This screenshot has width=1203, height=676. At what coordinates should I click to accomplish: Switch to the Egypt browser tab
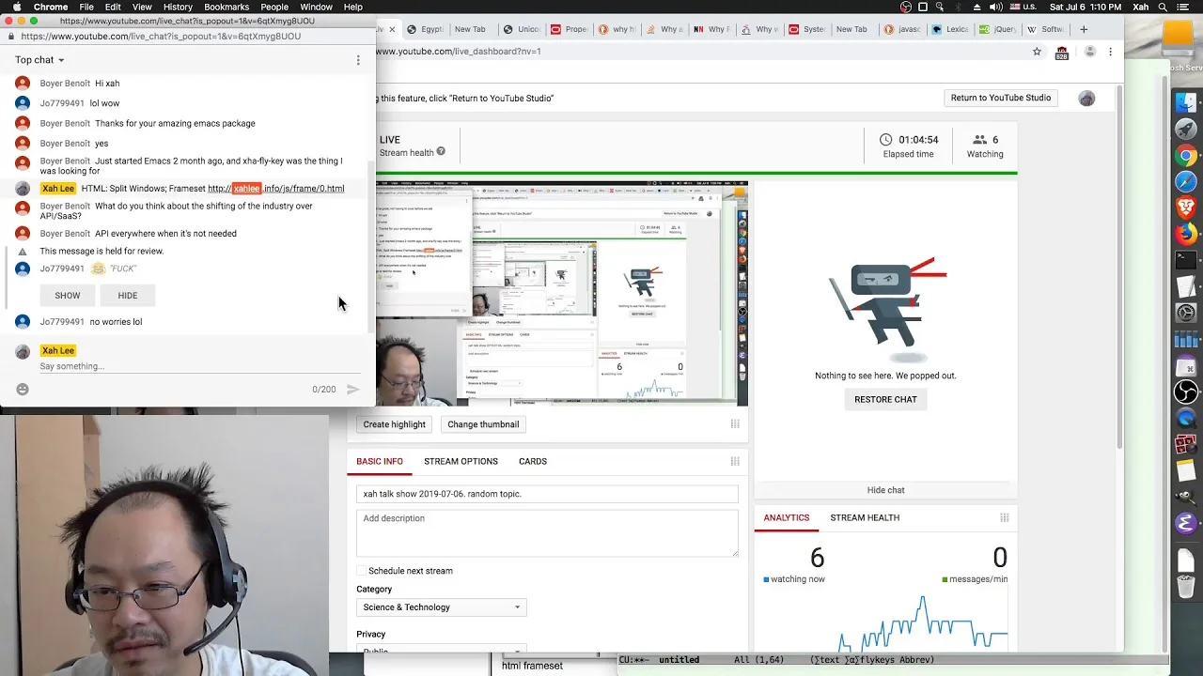[426, 29]
